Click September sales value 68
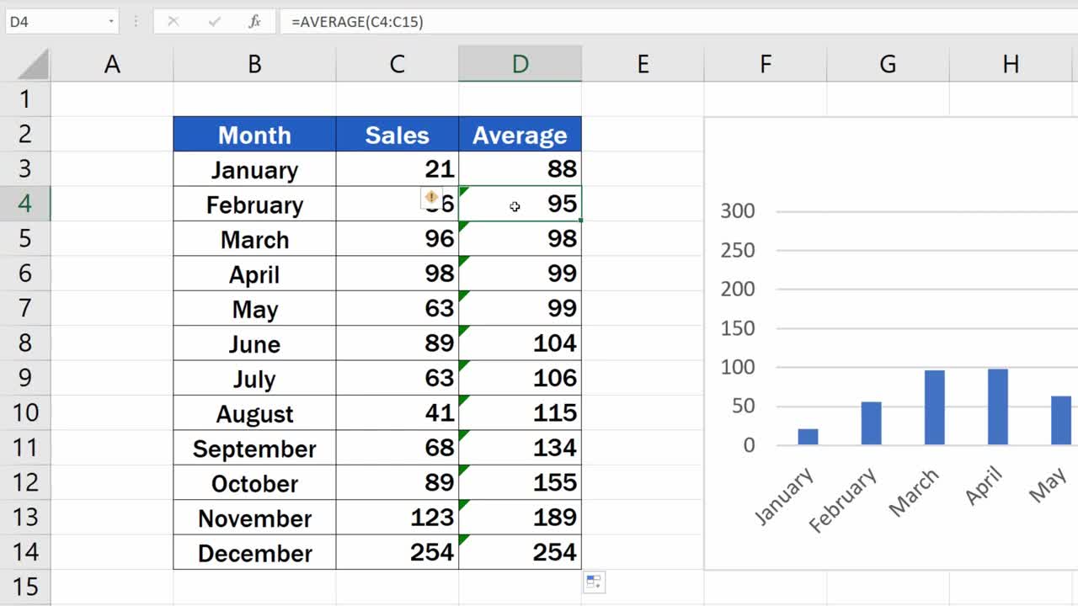Viewport: 1078px width, 606px height. 397,448
